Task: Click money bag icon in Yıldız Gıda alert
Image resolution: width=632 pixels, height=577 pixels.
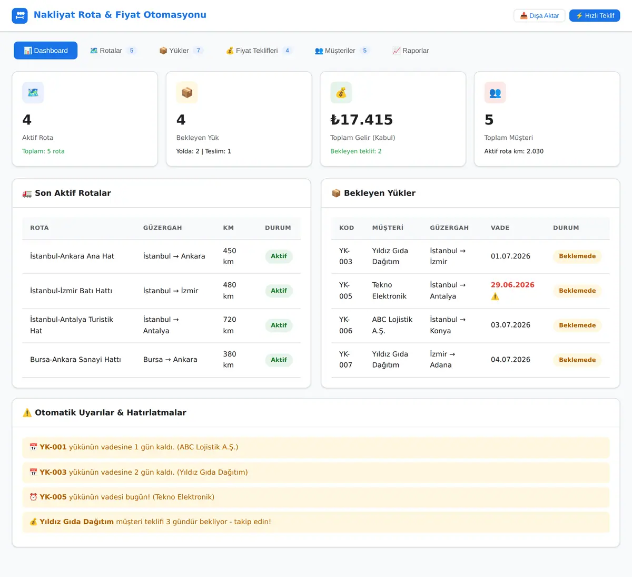Action: point(33,522)
